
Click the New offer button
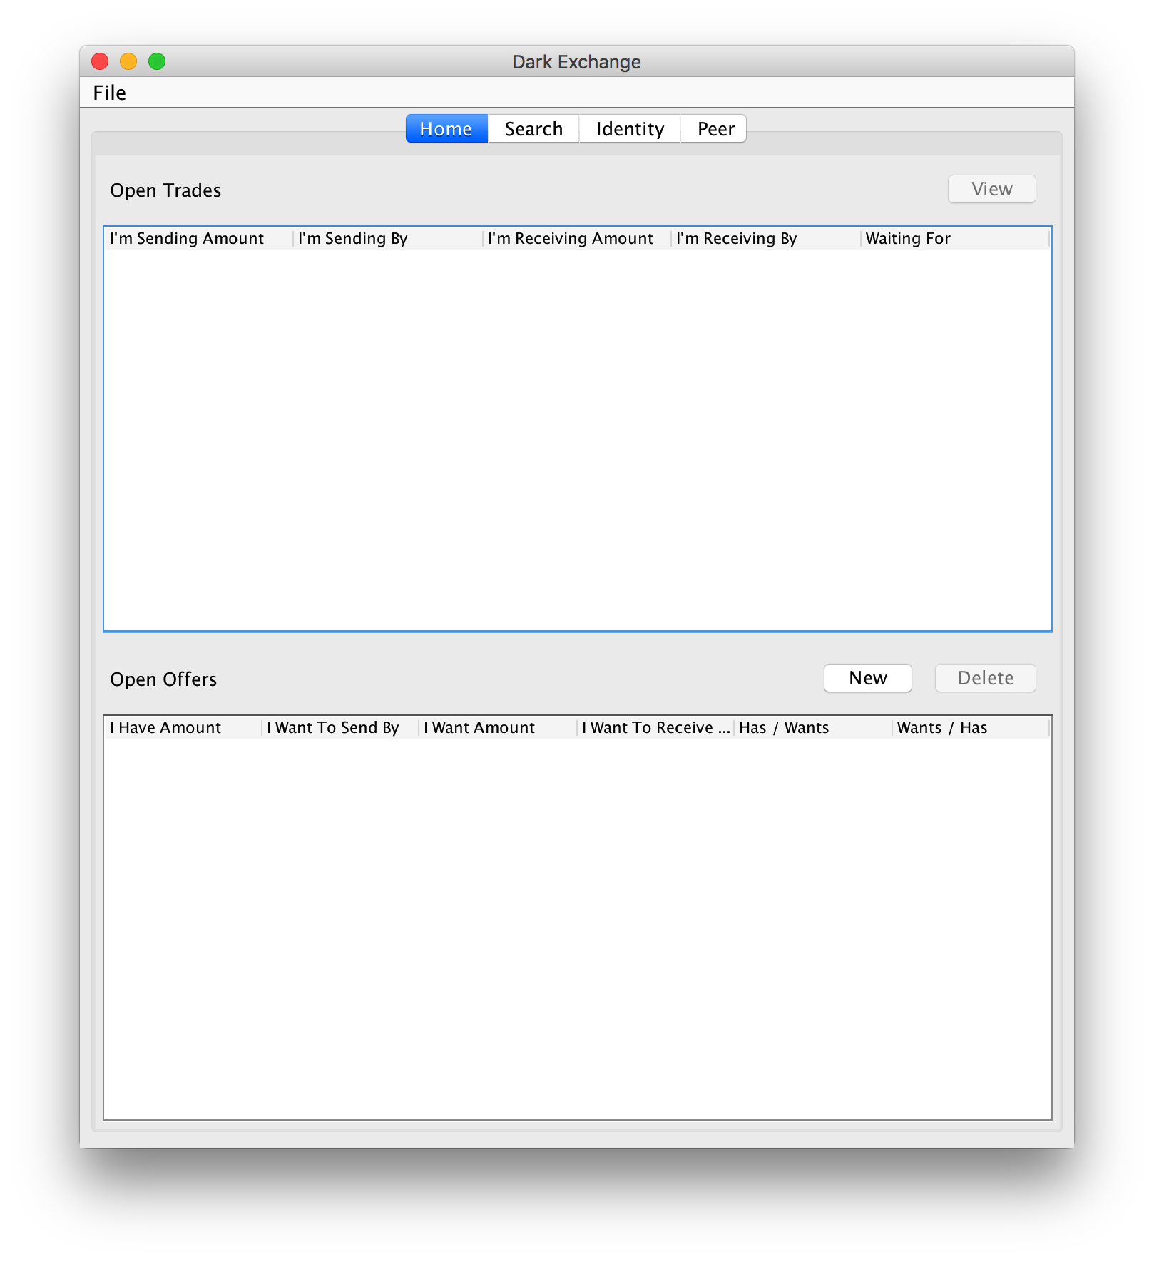pos(867,678)
